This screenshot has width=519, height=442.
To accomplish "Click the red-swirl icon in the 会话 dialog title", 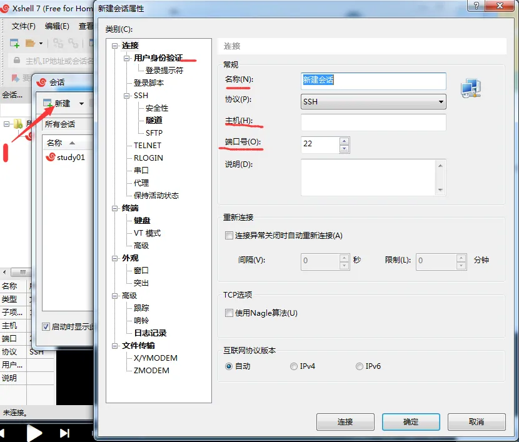I will point(43,82).
